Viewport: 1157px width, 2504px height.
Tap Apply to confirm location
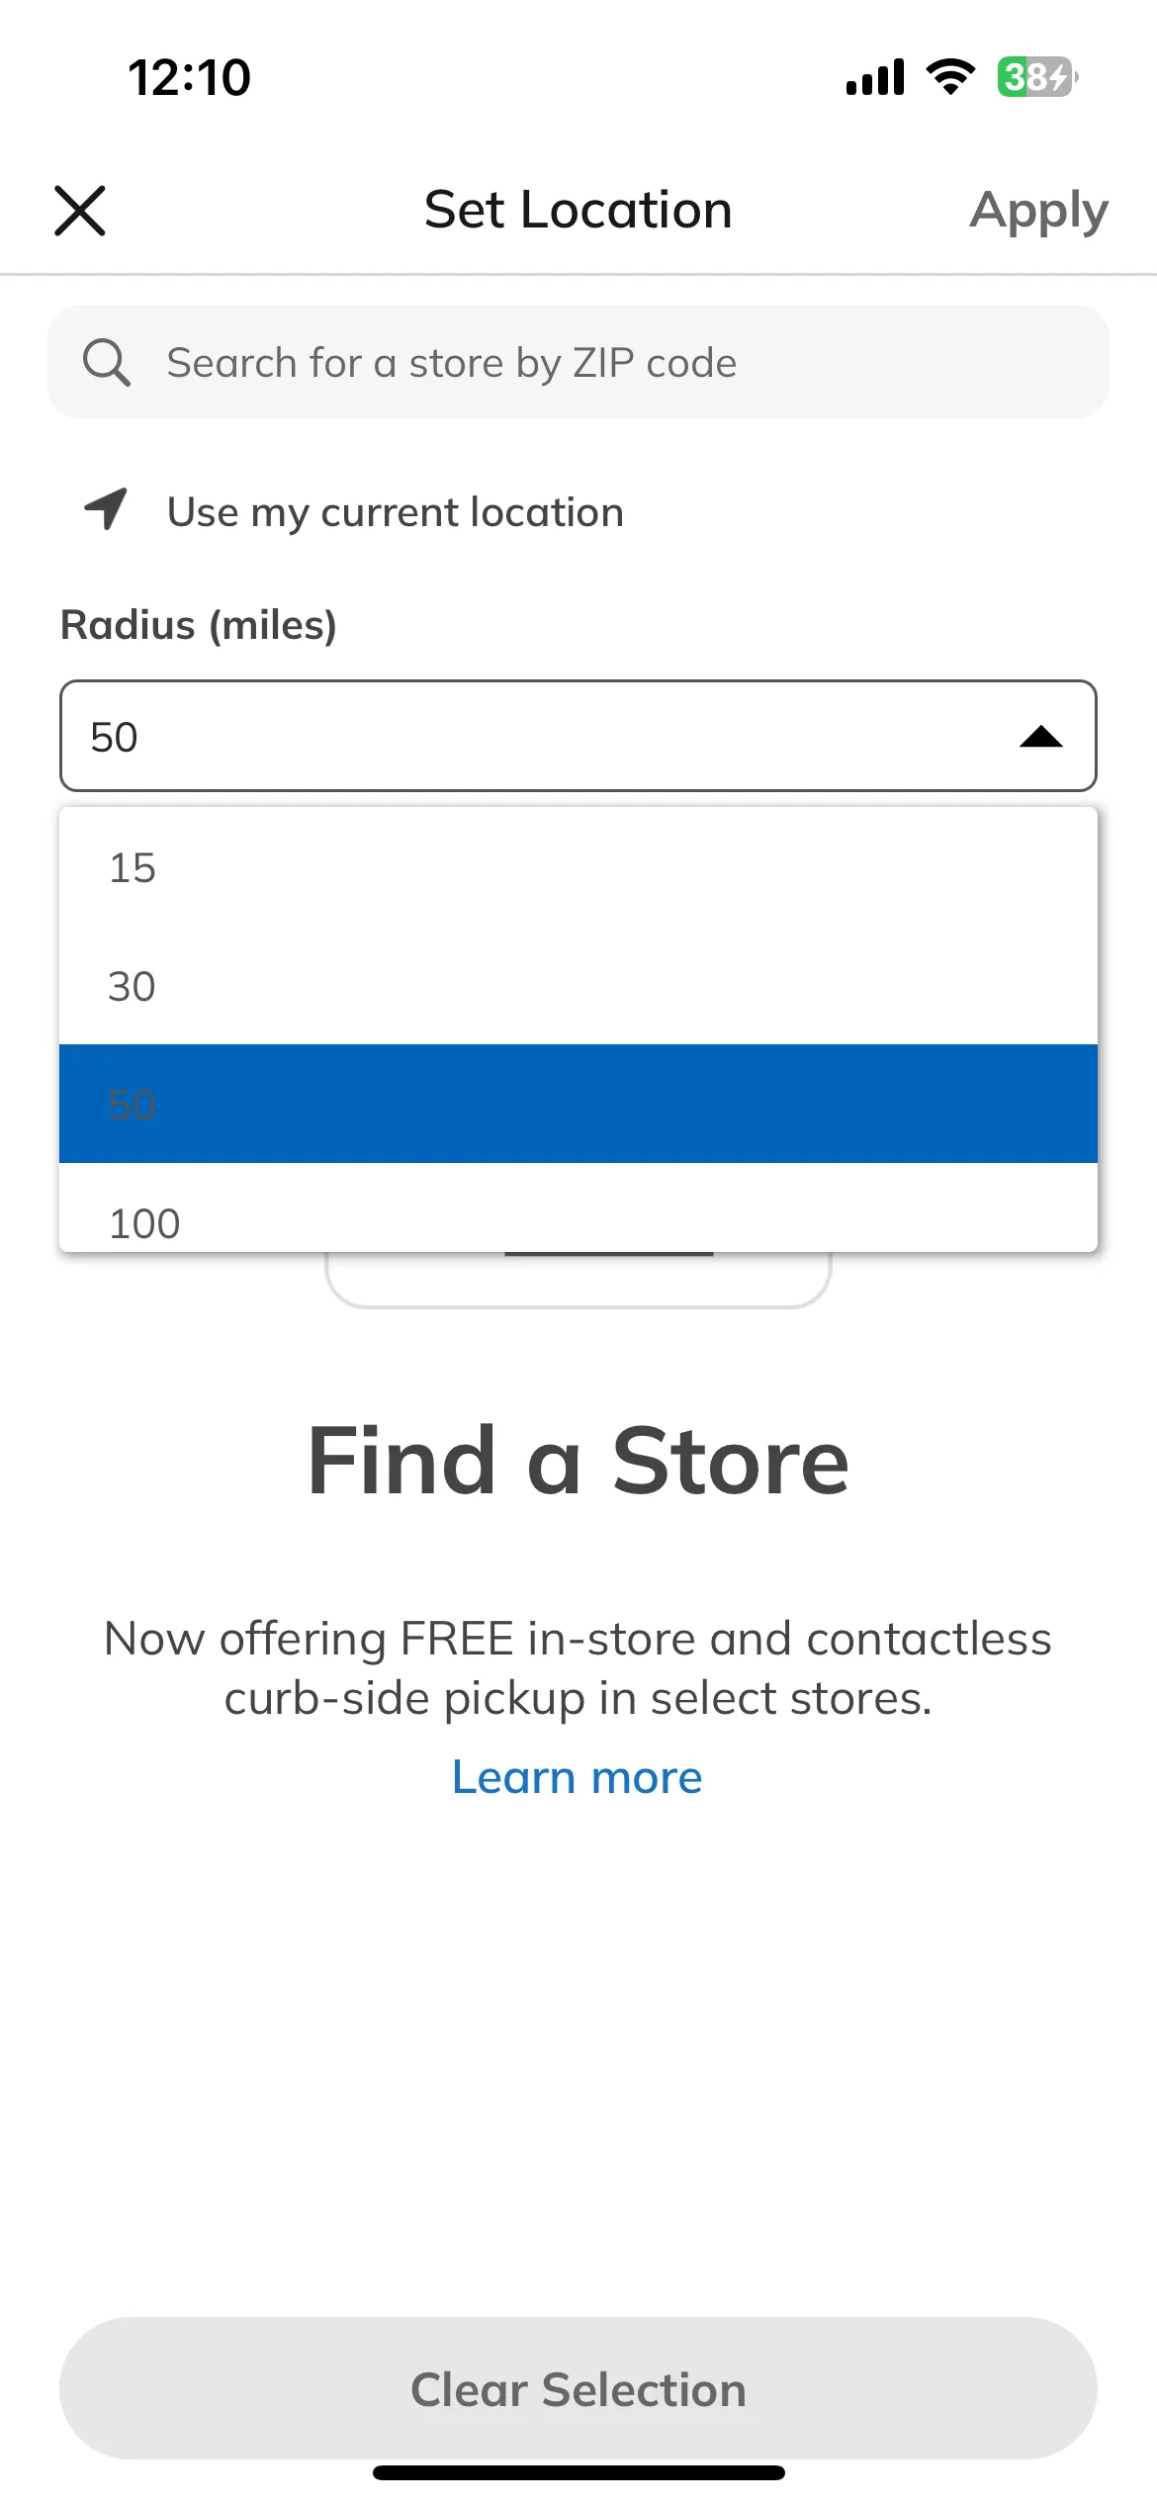[x=1038, y=211]
